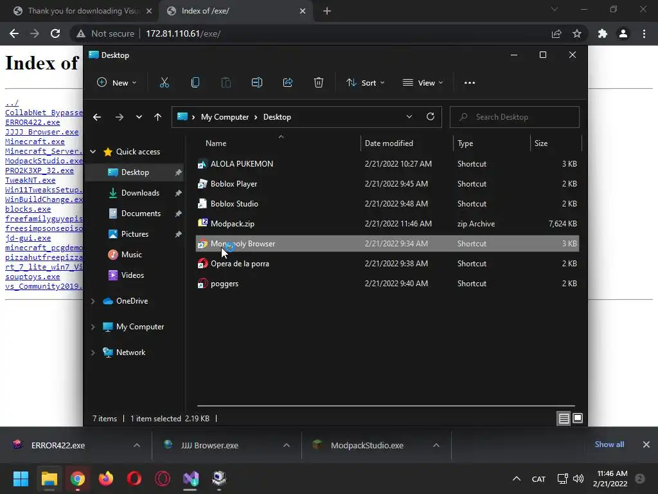Open Chrome profile avatar icon

point(623,33)
